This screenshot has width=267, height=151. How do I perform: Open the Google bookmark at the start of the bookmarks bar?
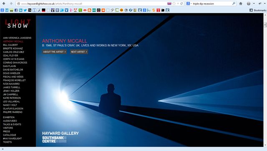(x=2, y=10)
